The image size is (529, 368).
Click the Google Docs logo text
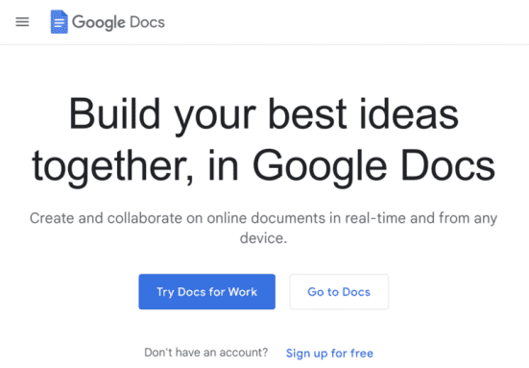click(x=118, y=23)
